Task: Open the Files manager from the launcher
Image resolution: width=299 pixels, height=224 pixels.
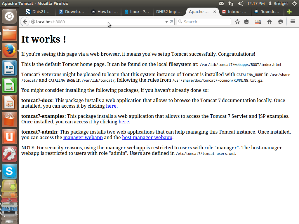Action: click(9, 34)
